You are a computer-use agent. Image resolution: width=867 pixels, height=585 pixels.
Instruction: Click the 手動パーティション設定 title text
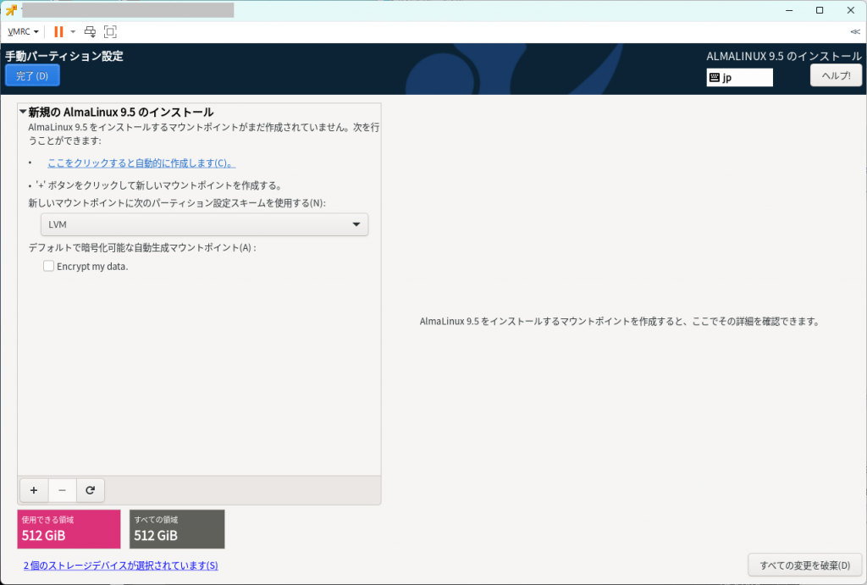point(64,56)
